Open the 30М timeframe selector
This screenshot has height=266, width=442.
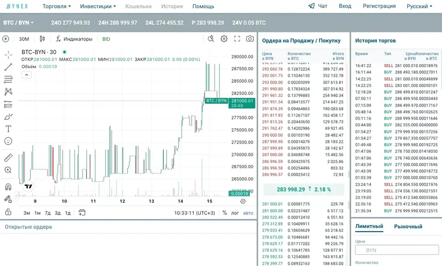pos(24,39)
